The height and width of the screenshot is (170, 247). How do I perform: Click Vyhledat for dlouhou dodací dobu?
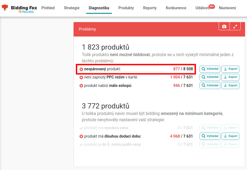pyautogui.click(x=210, y=136)
